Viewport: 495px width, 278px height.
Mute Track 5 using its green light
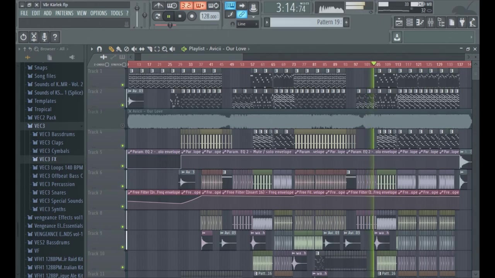pos(123,166)
